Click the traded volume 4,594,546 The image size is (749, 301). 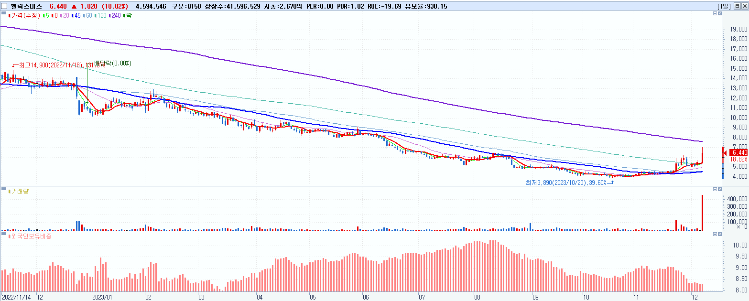click(x=151, y=6)
